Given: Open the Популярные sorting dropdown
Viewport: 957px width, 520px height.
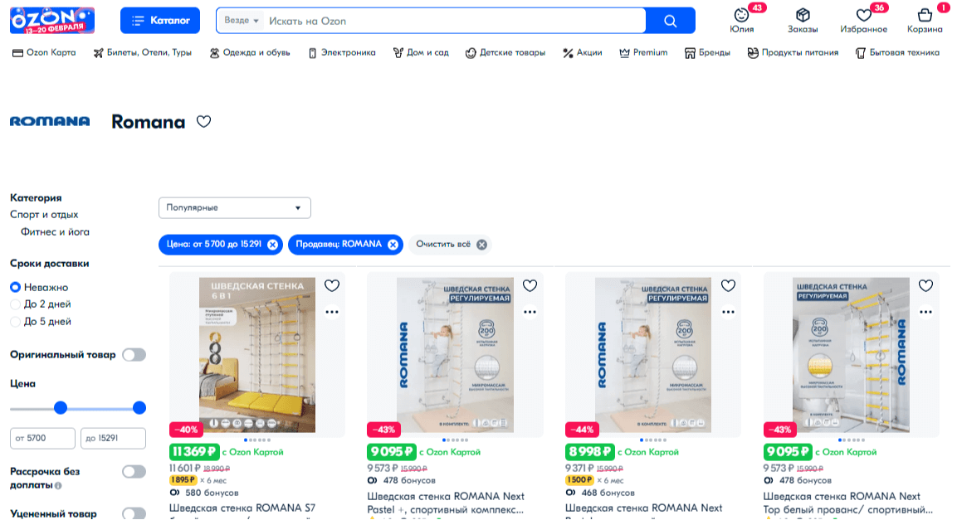Looking at the screenshot, I should [234, 208].
